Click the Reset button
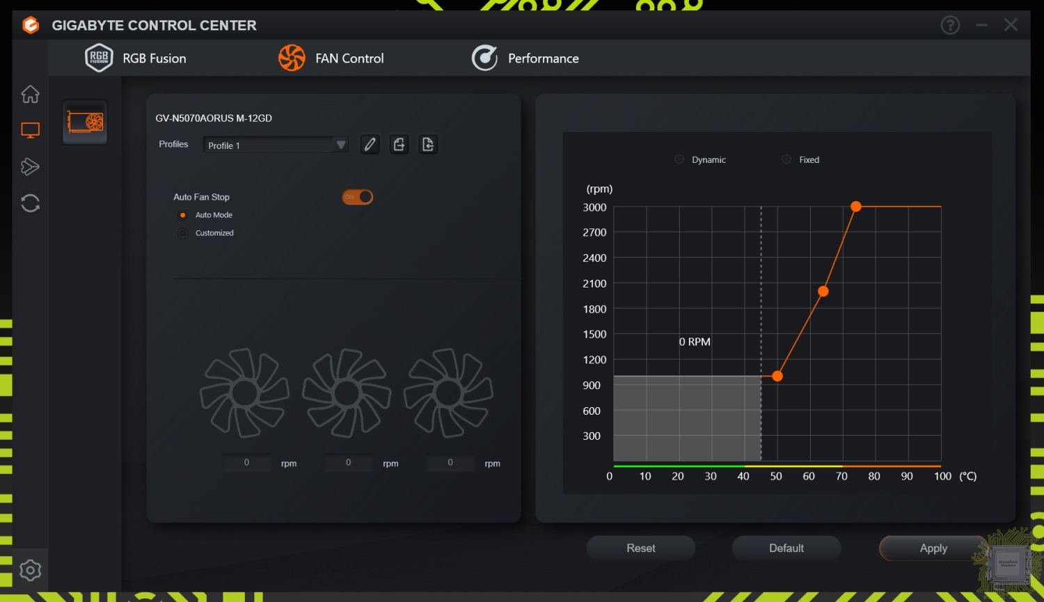This screenshot has width=1044, height=602. tap(640, 548)
